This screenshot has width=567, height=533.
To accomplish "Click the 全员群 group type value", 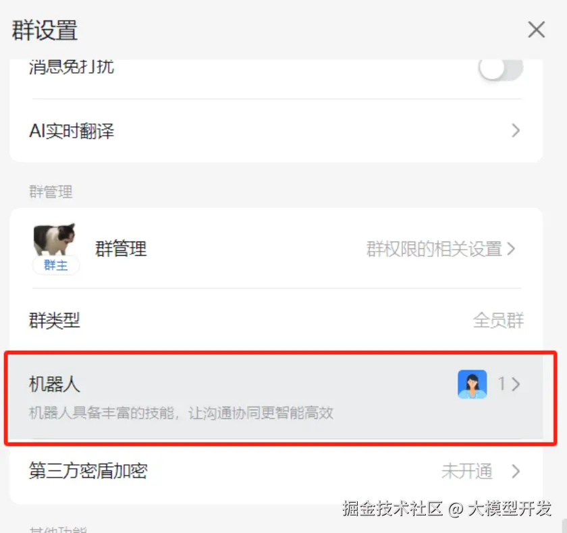I will [x=498, y=320].
